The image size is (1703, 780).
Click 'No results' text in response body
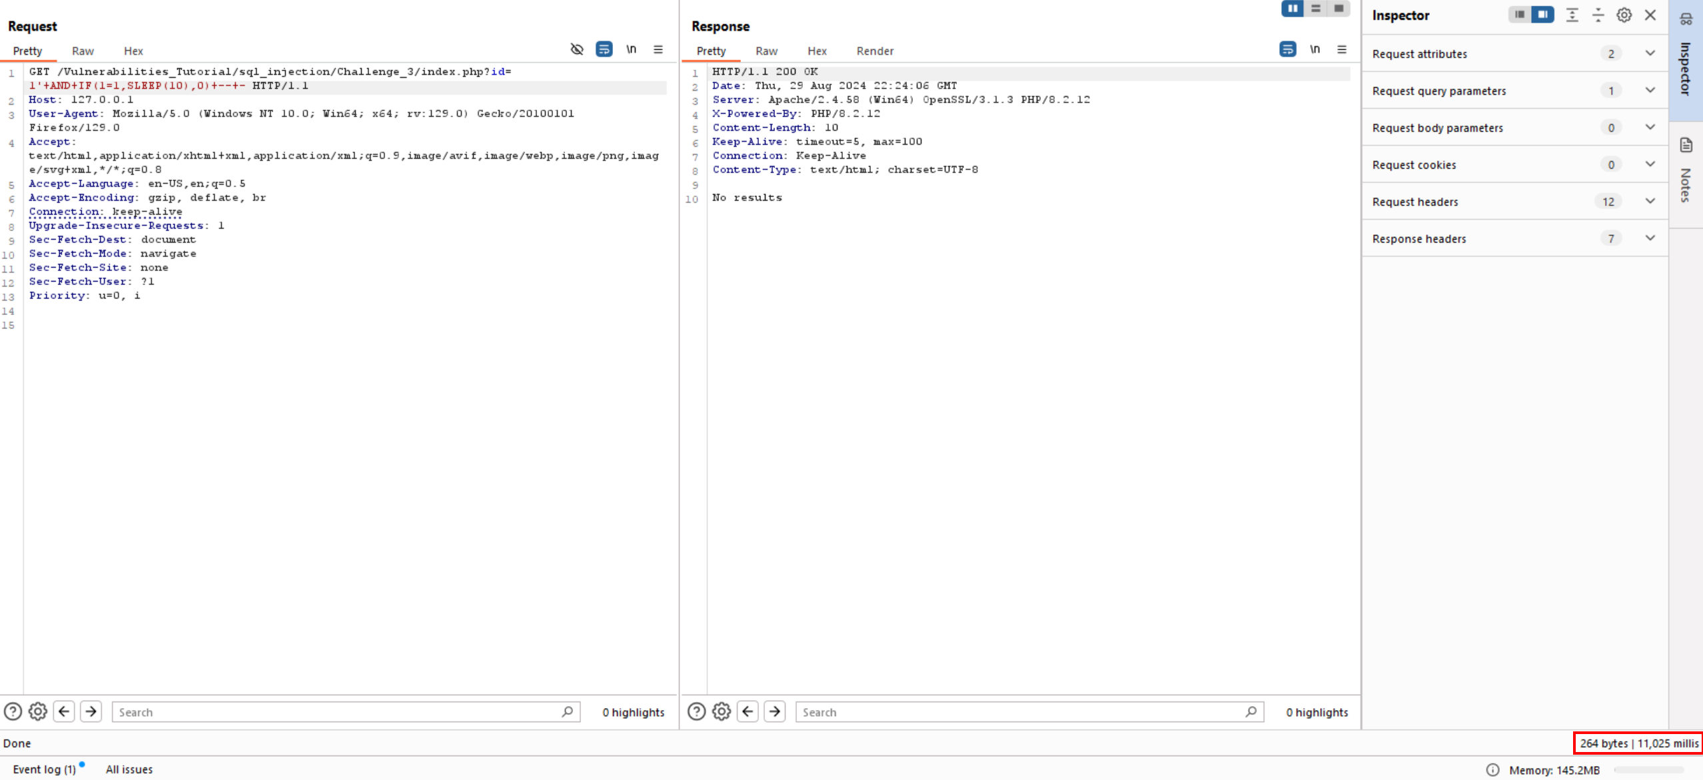(x=747, y=198)
